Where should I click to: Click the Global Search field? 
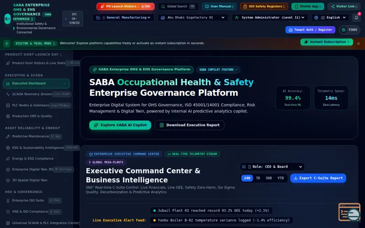coord(178,6)
